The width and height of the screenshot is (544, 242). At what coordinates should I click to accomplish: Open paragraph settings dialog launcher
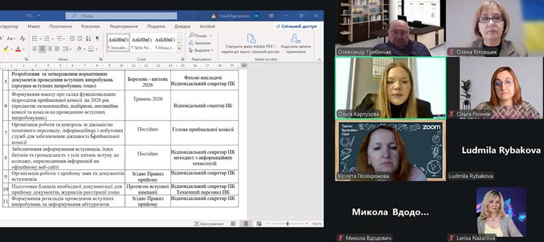point(100,59)
